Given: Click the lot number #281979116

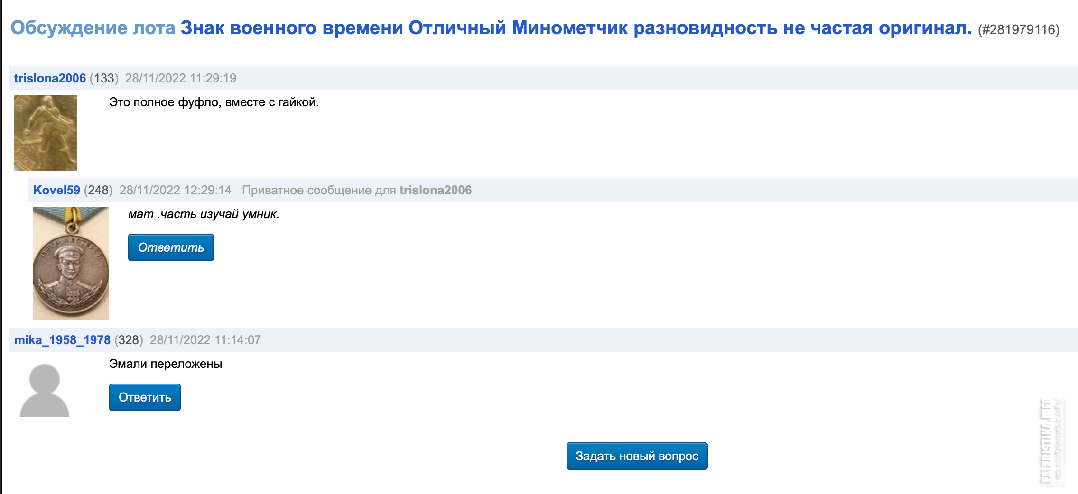Looking at the screenshot, I should click(1019, 30).
